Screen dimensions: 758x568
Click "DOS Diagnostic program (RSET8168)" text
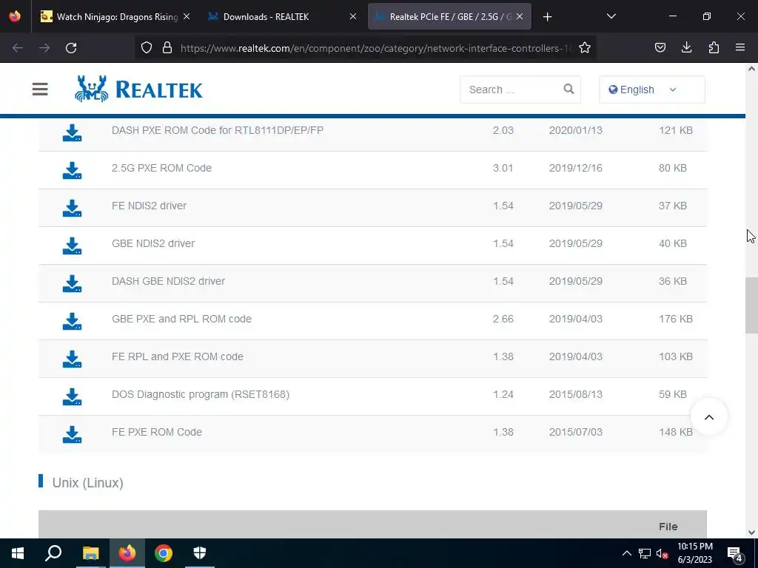click(201, 394)
